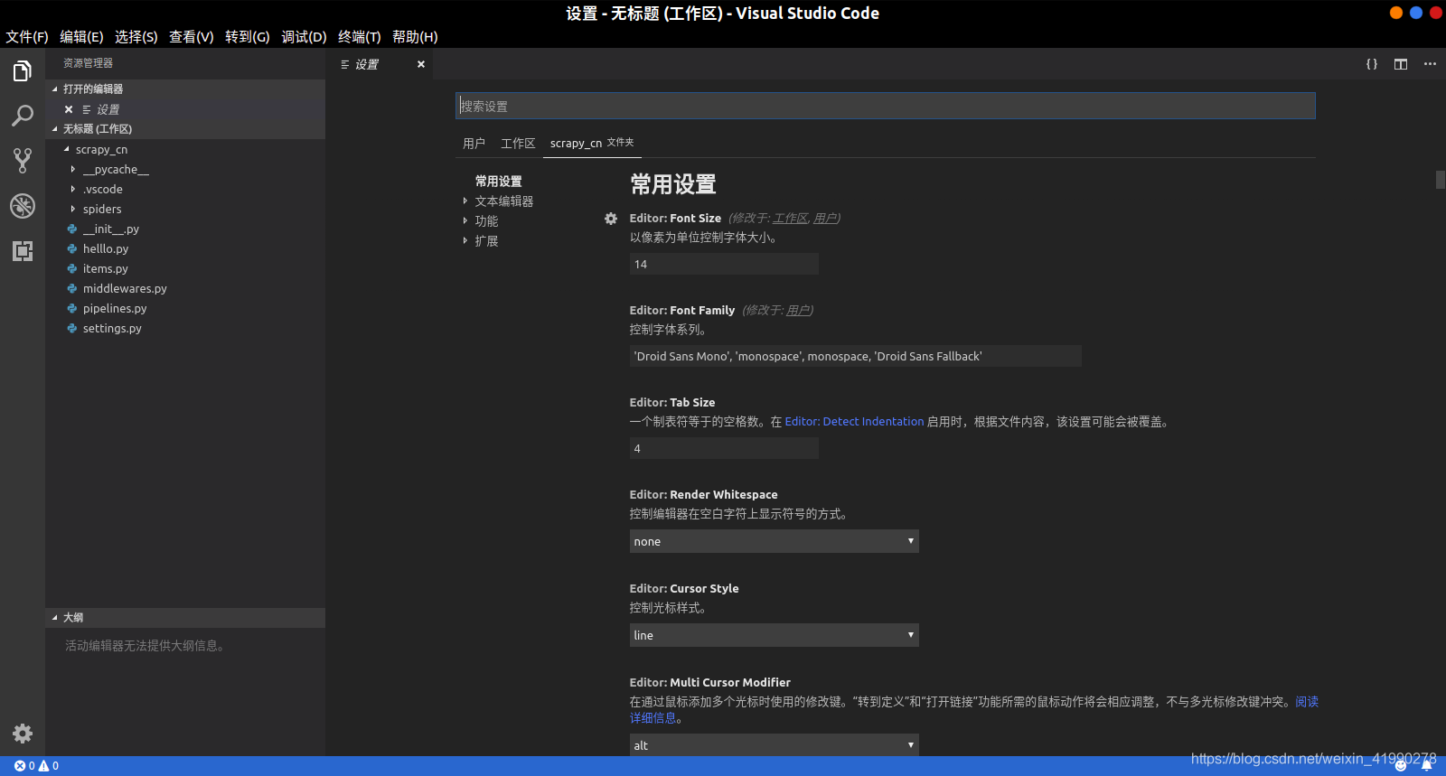
Task: Expand the .vscode folder
Action: click(x=73, y=189)
